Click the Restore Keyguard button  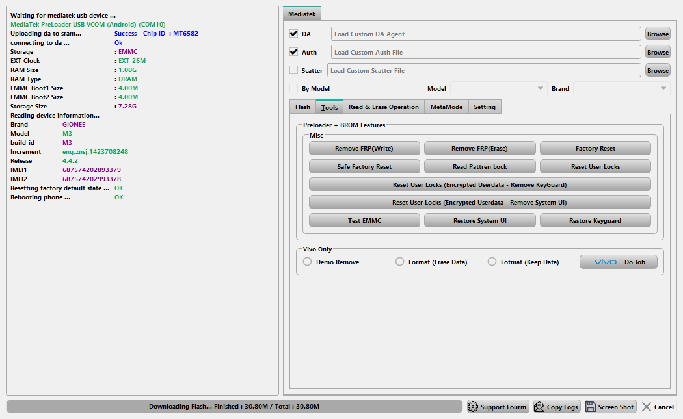pyautogui.click(x=595, y=221)
